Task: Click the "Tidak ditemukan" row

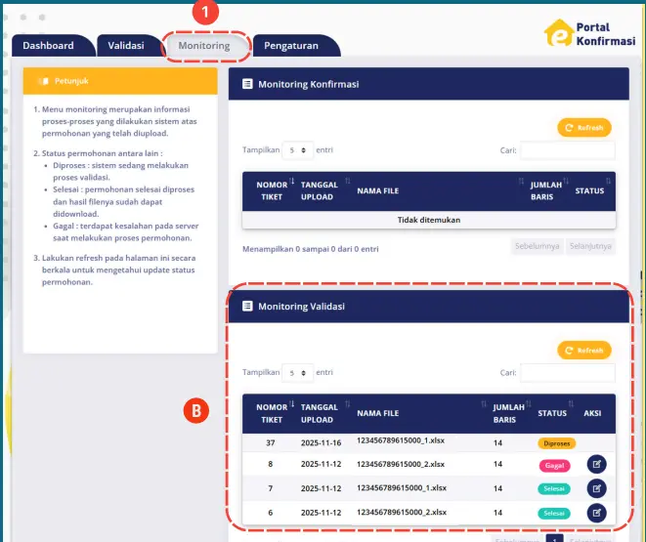Action: click(x=429, y=220)
